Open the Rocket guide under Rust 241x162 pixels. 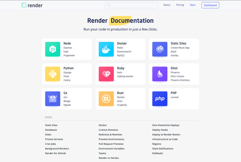[121, 97]
